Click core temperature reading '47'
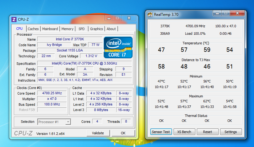This screenshot has height=147, width=254. (x=161, y=50)
